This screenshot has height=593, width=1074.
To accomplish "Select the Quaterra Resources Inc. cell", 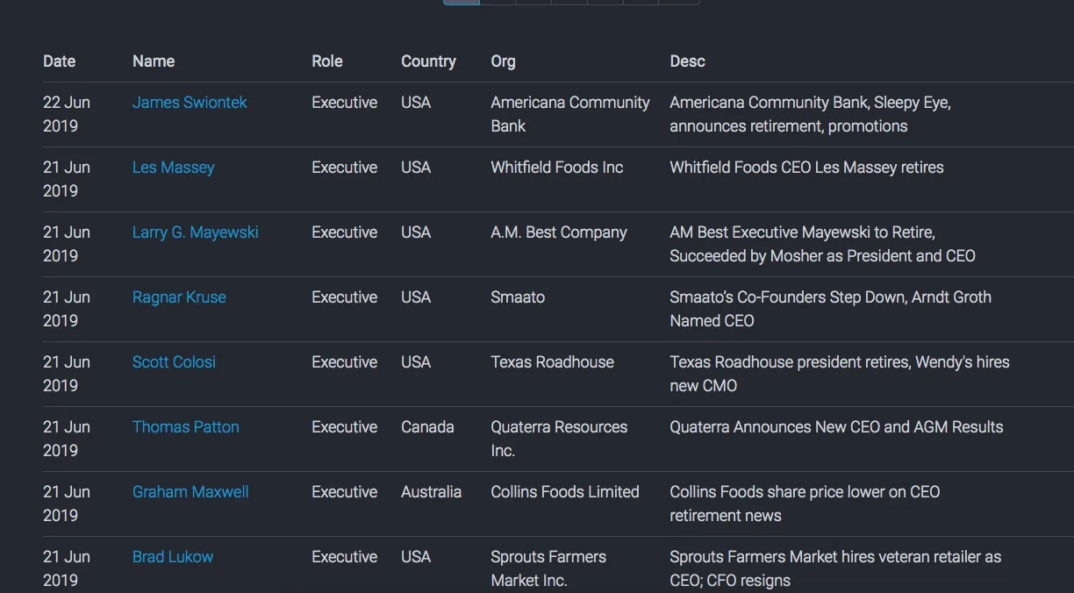I will point(559,439).
